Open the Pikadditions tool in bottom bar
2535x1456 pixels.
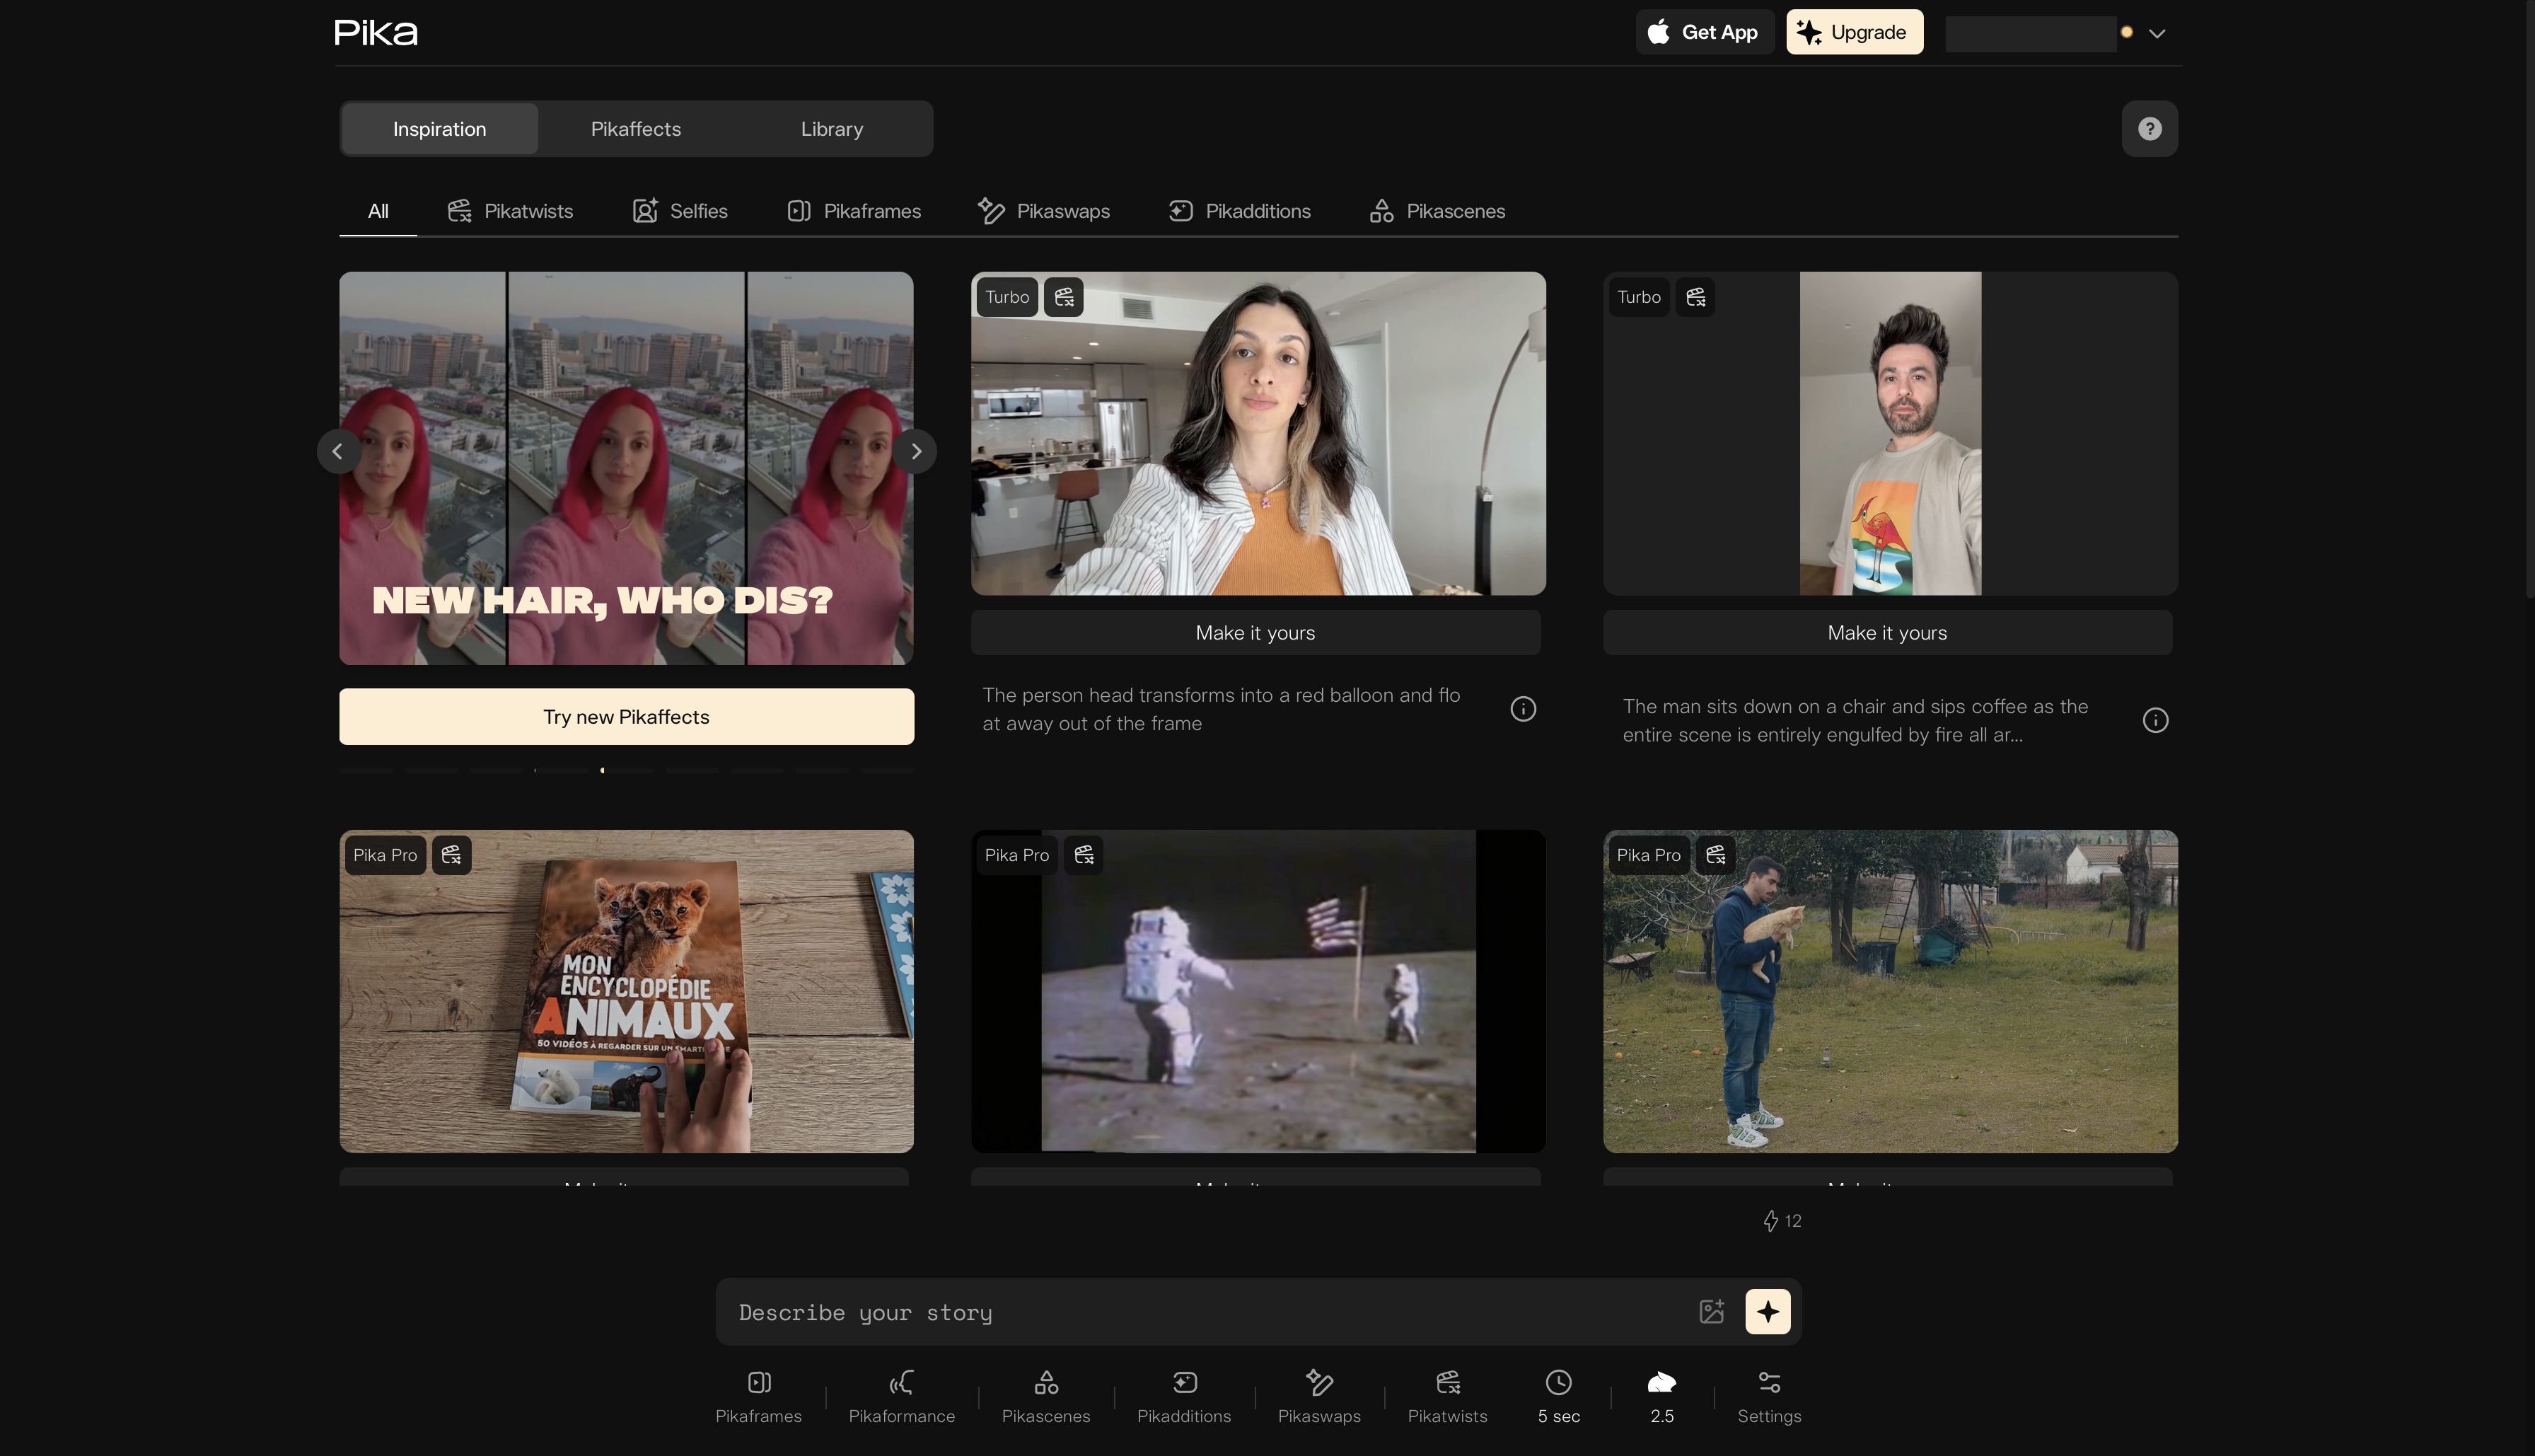(x=1183, y=1383)
